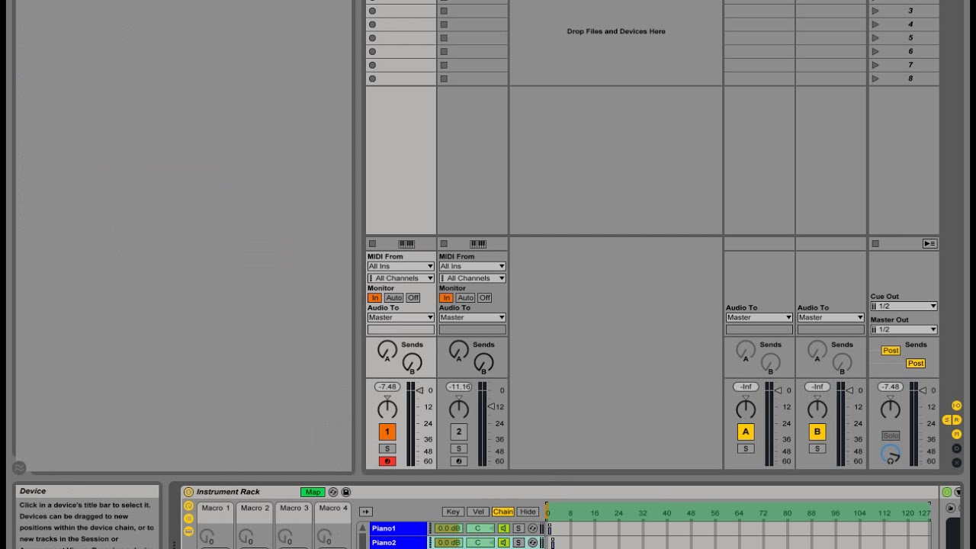
Task: Solo the Piano1 chain
Action: point(518,528)
